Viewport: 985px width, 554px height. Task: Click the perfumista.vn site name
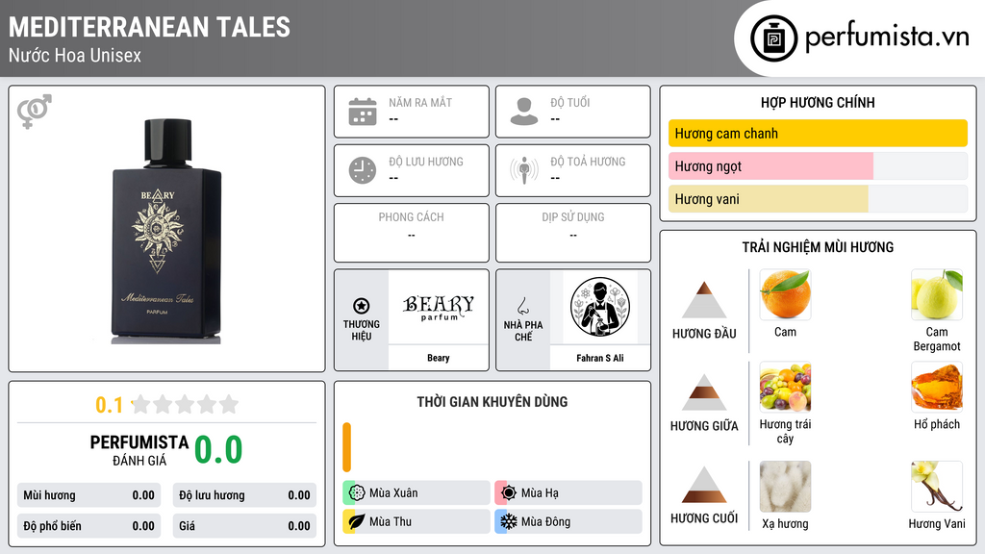click(887, 38)
